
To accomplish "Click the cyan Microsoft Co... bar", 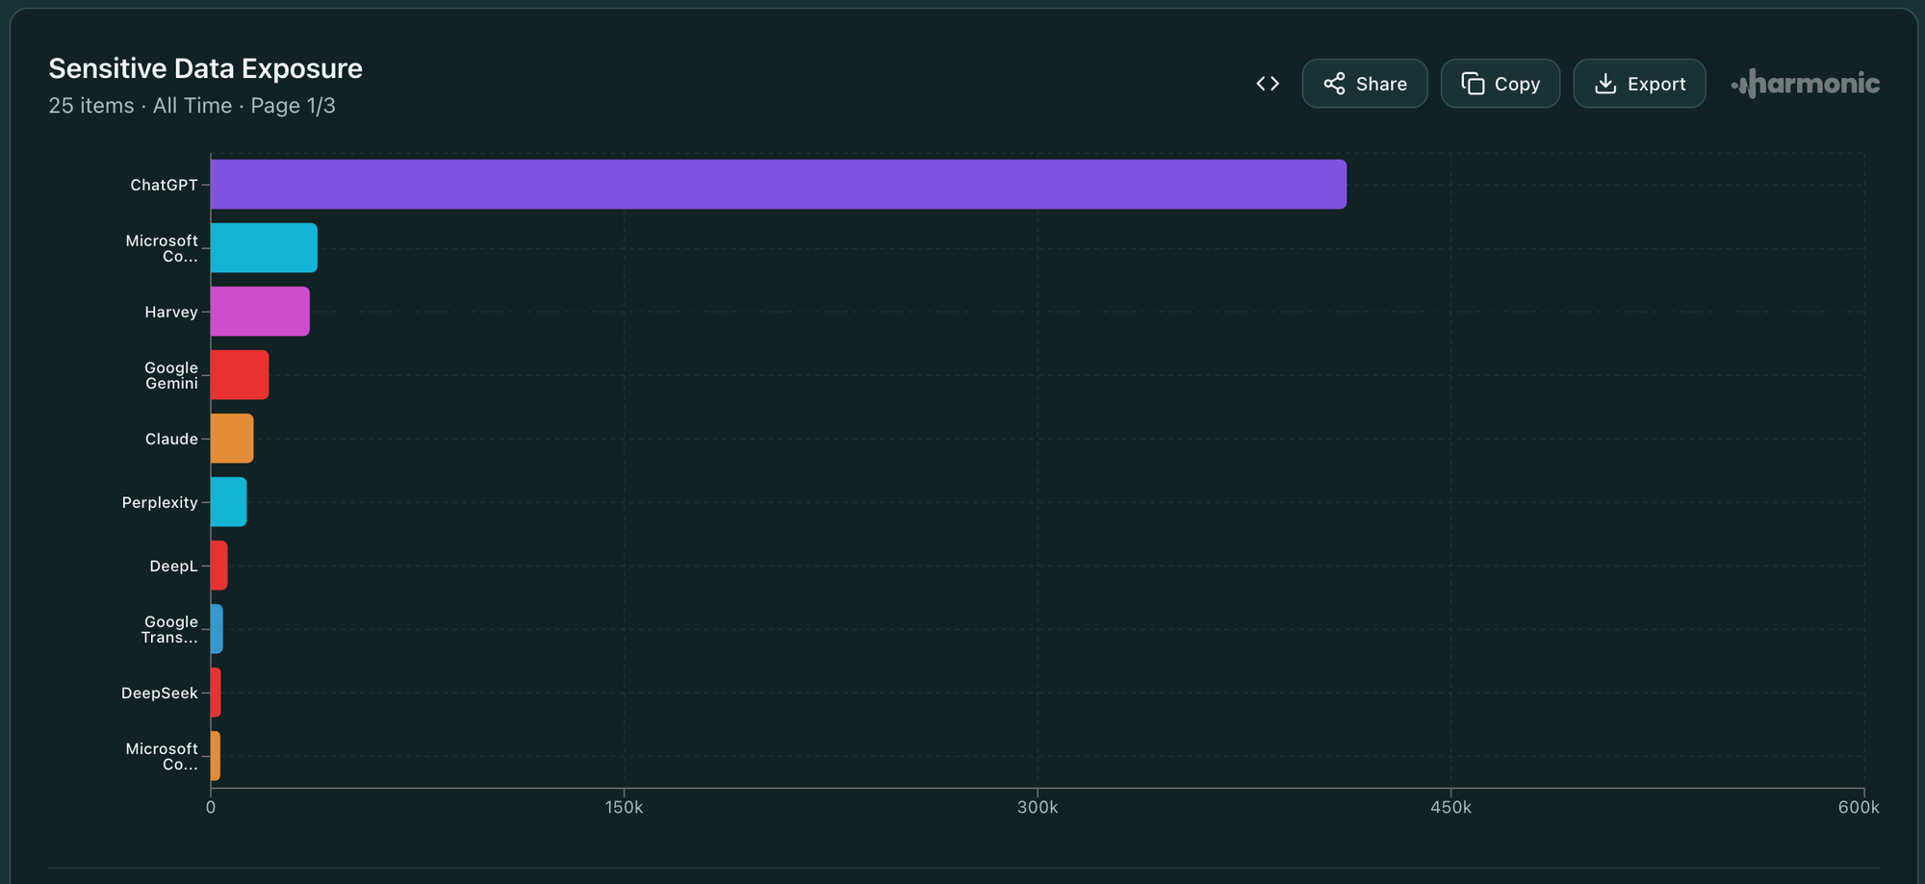I will pyautogui.click(x=264, y=248).
